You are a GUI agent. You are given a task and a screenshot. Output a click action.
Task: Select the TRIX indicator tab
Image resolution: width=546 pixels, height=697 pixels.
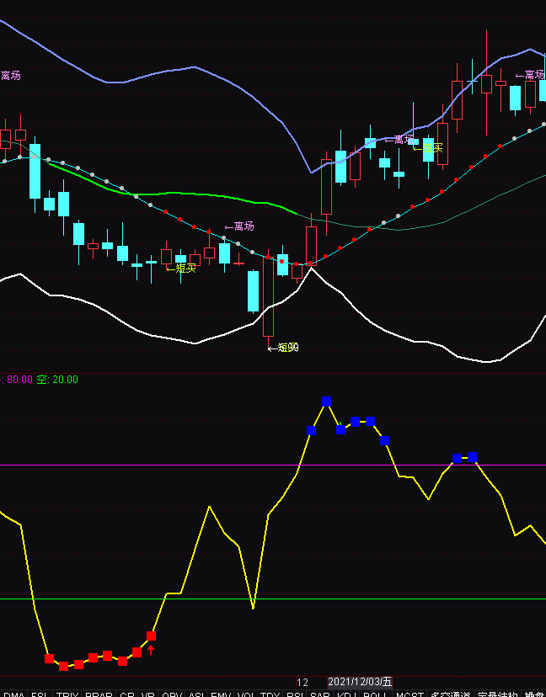(67, 692)
